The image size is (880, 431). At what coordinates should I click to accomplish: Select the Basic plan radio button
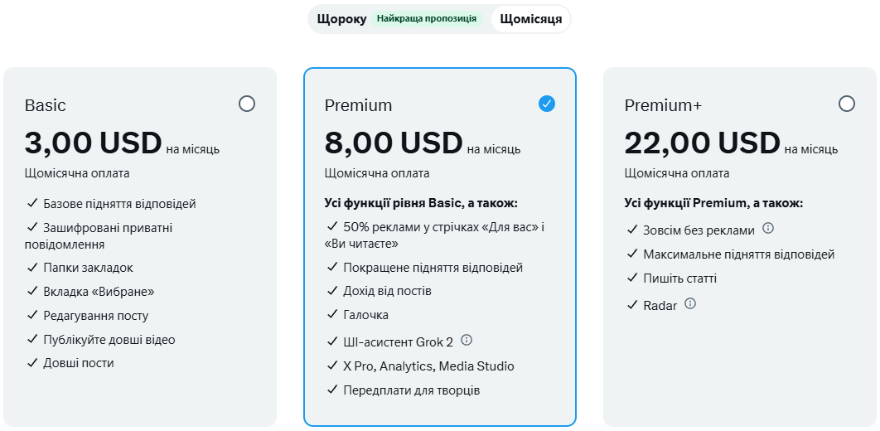tap(246, 104)
